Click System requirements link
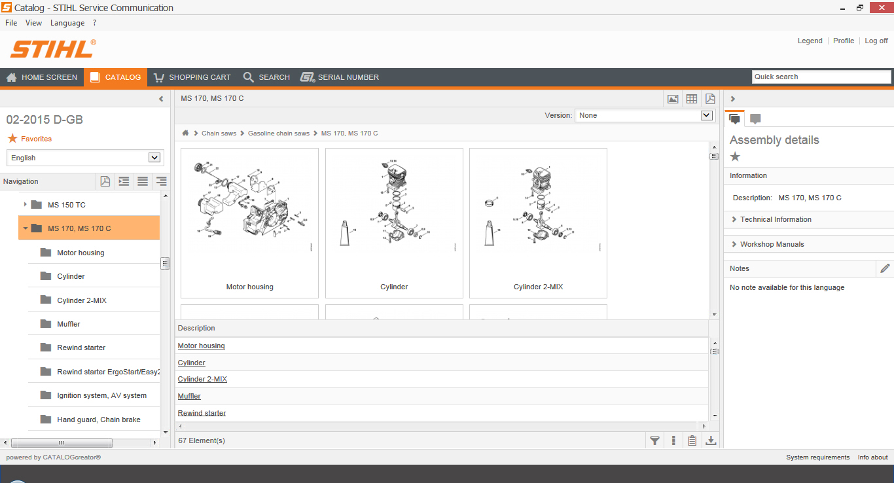This screenshot has height=483, width=894. pyautogui.click(x=818, y=457)
